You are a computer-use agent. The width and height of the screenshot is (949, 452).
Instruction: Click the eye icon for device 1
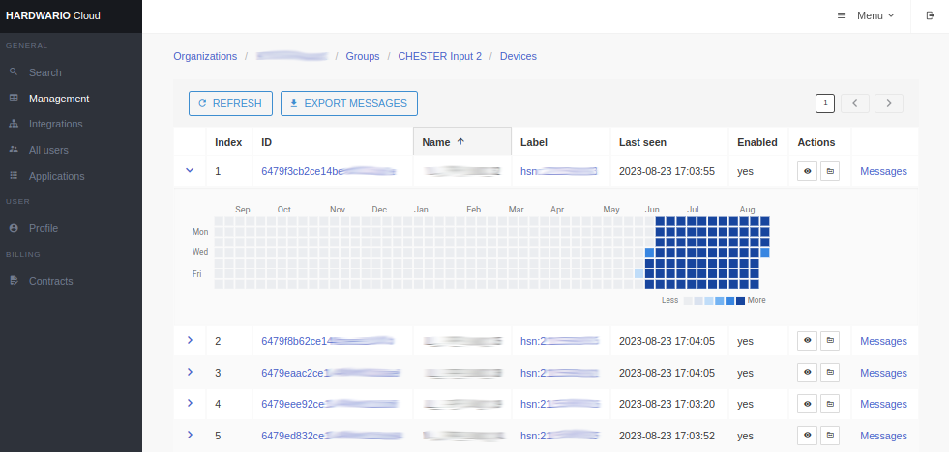(x=807, y=171)
